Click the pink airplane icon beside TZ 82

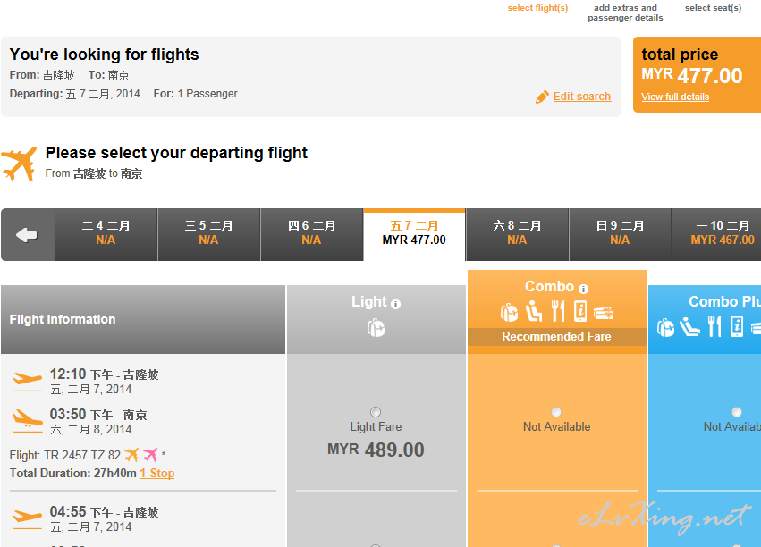[x=150, y=455]
